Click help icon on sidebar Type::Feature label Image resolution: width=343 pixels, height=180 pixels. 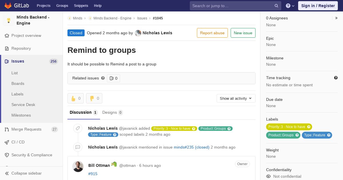(329, 135)
